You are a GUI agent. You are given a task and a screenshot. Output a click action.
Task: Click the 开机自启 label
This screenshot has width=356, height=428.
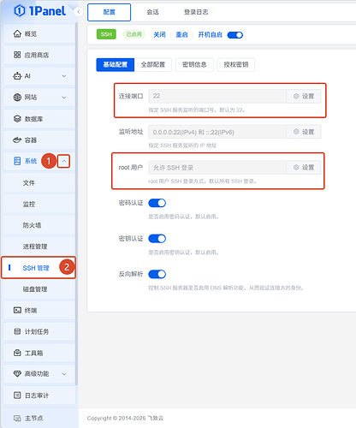pyautogui.click(x=211, y=35)
